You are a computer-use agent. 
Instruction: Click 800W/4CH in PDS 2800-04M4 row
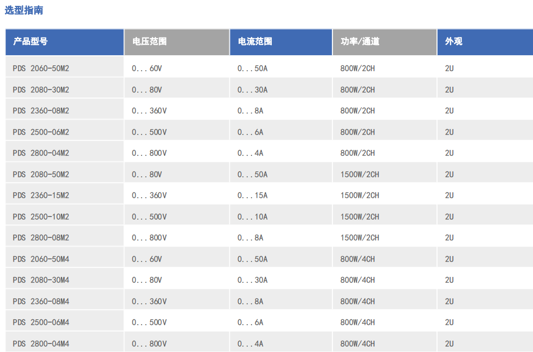tap(358, 344)
